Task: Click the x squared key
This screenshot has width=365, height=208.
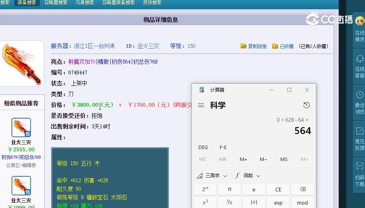Action: [205, 203]
